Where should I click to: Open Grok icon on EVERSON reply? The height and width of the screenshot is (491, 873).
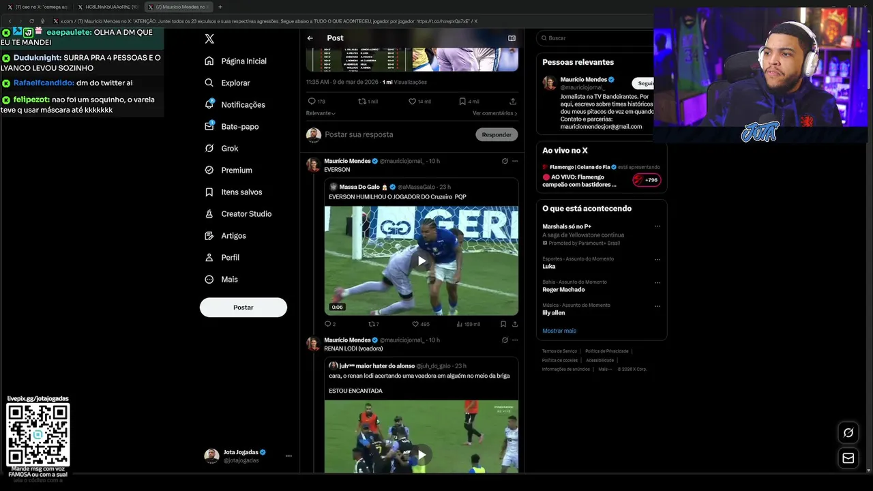tap(505, 161)
